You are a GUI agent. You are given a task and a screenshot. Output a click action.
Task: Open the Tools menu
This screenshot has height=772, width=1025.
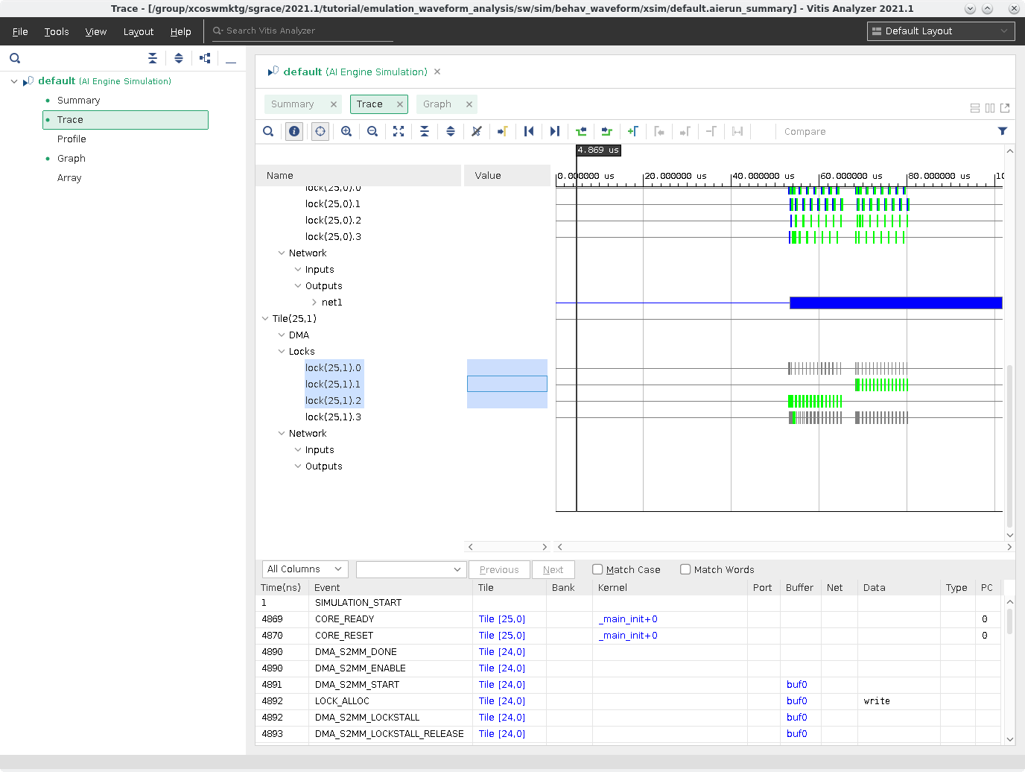[57, 31]
